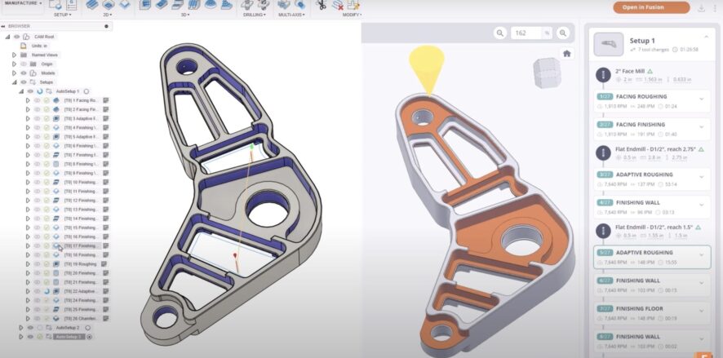The image size is (723, 358).
Task: Toggle eye of [T9] 2 Facing Fin... operation
Action: (37, 109)
